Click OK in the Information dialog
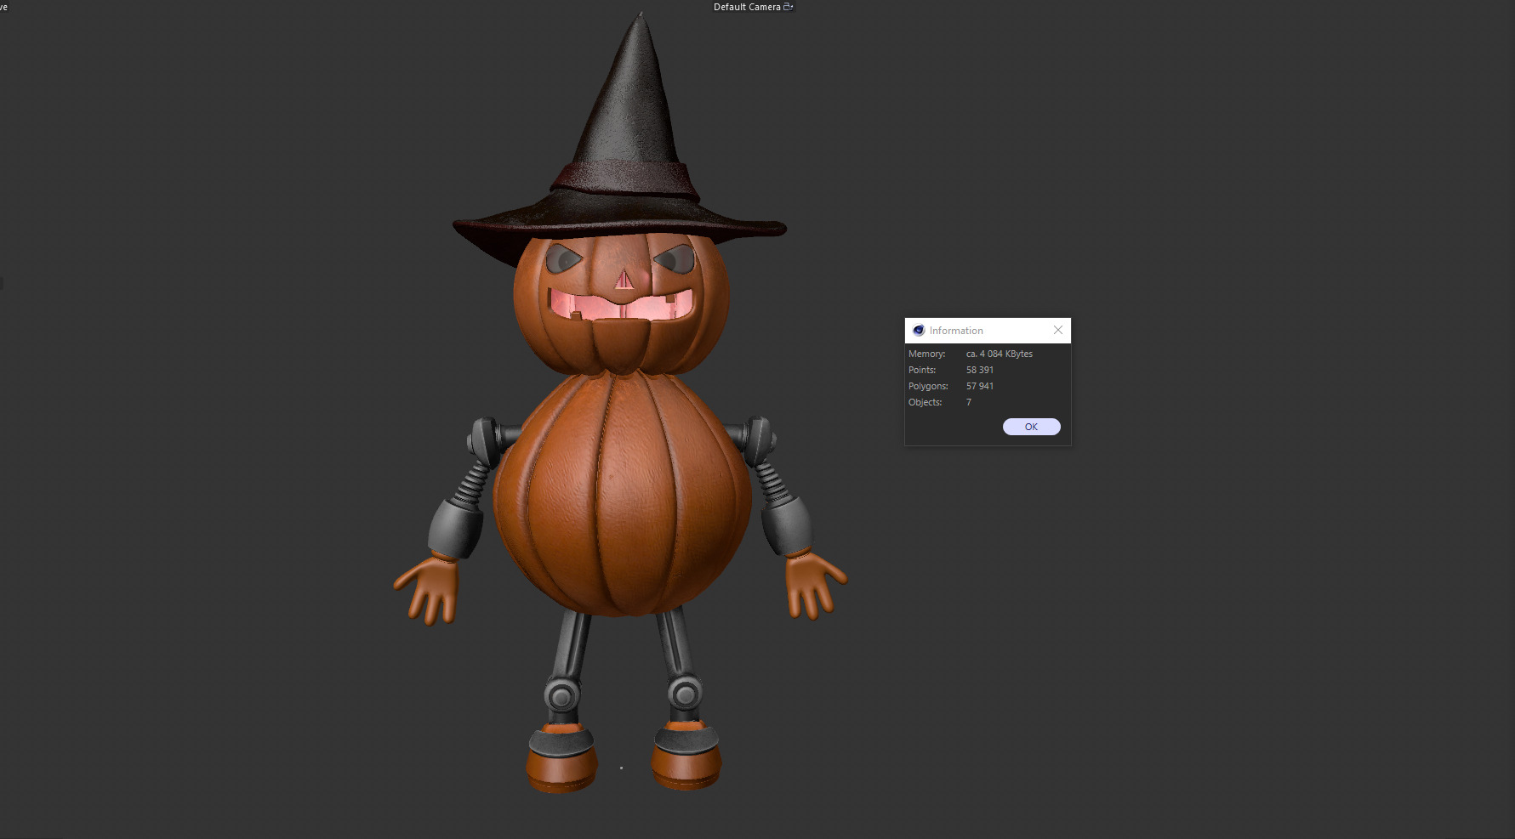This screenshot has width=1515, height=839. pos(1031,427)
